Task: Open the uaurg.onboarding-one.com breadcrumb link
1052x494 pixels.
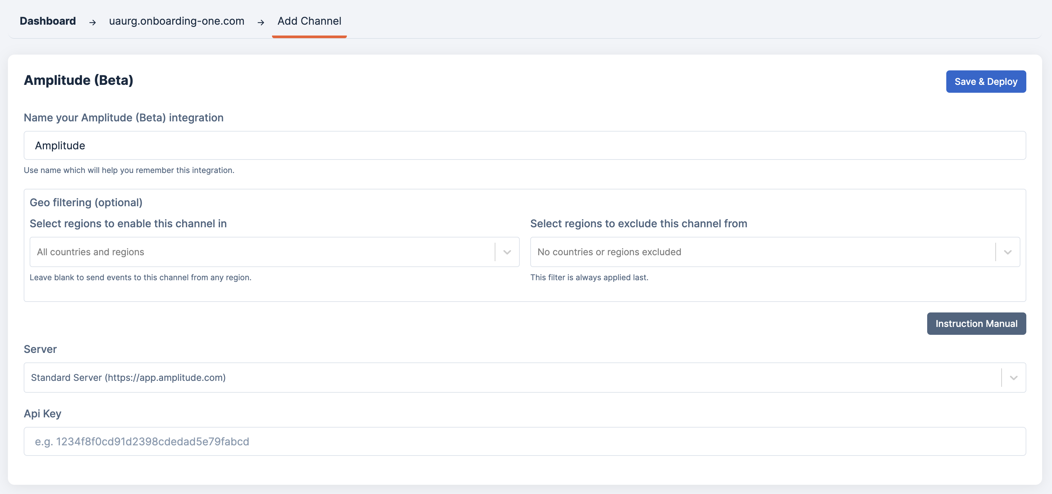Action: point(177,21)
